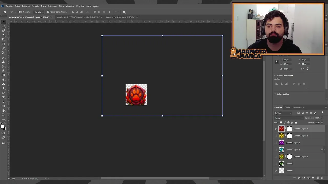
Task: Create a new layer with plus icon
Action: tap(317, 178)
